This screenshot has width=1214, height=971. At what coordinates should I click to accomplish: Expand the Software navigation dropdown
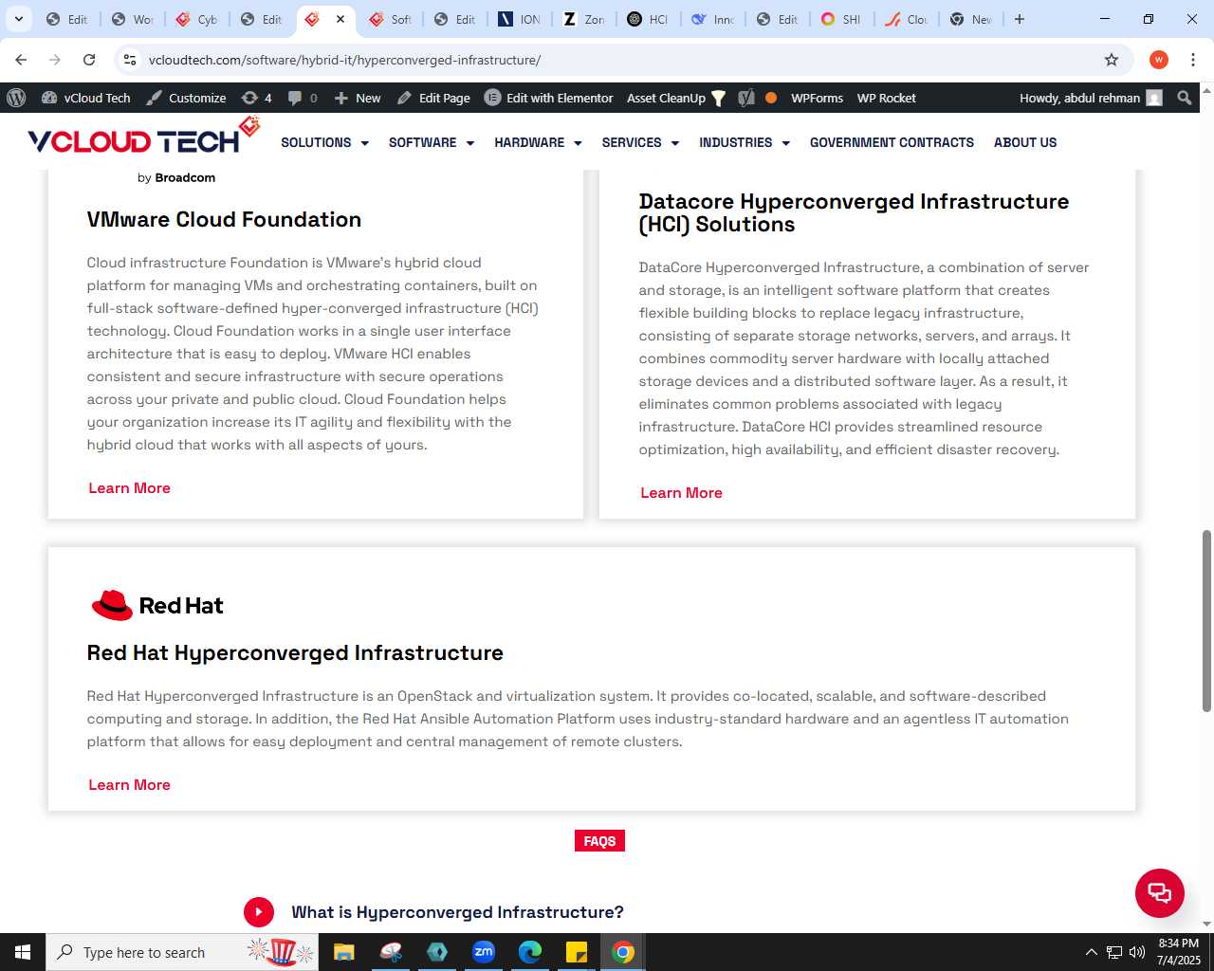coord(432,142)
